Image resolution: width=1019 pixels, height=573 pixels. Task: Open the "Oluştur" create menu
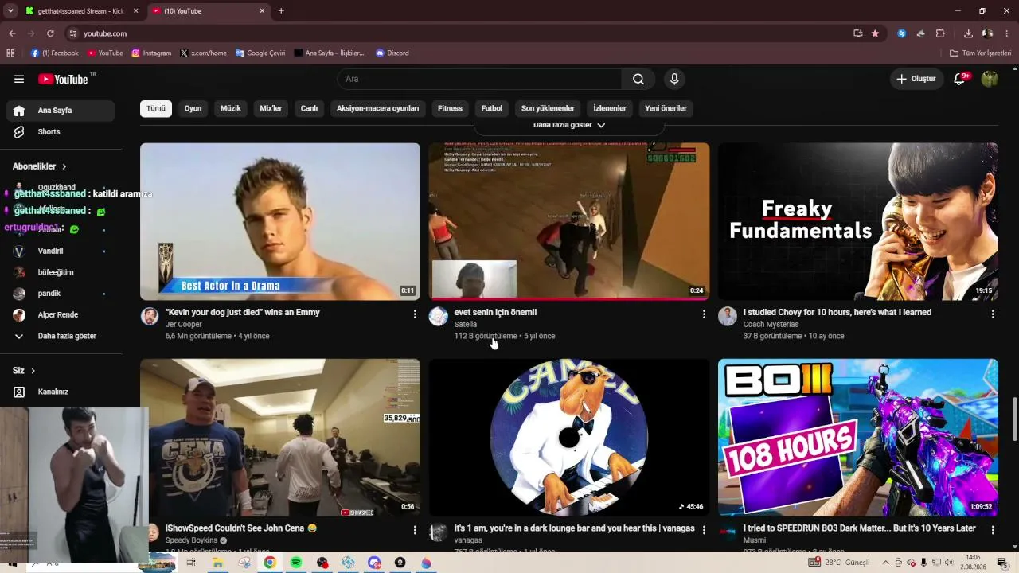click(x=916, y=79)
